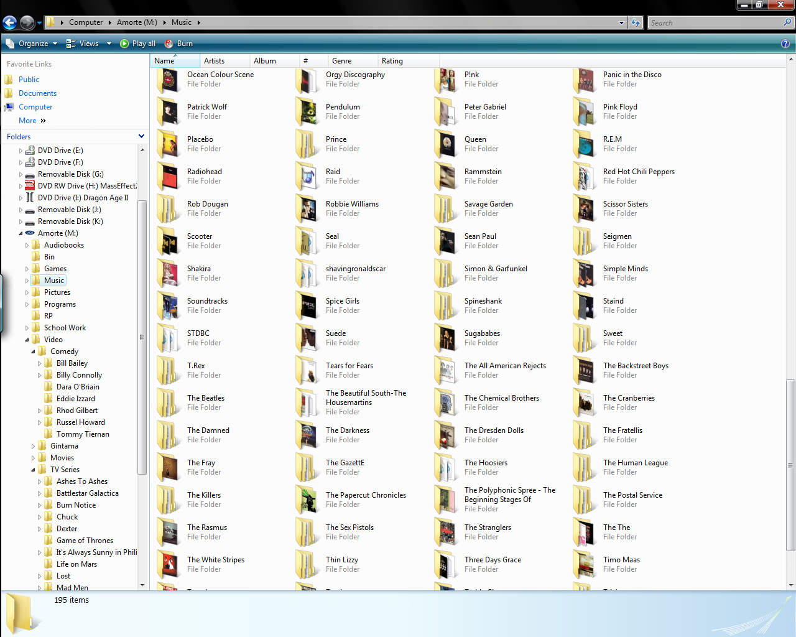Open the Documents favorite link

(x=37, y=93)
